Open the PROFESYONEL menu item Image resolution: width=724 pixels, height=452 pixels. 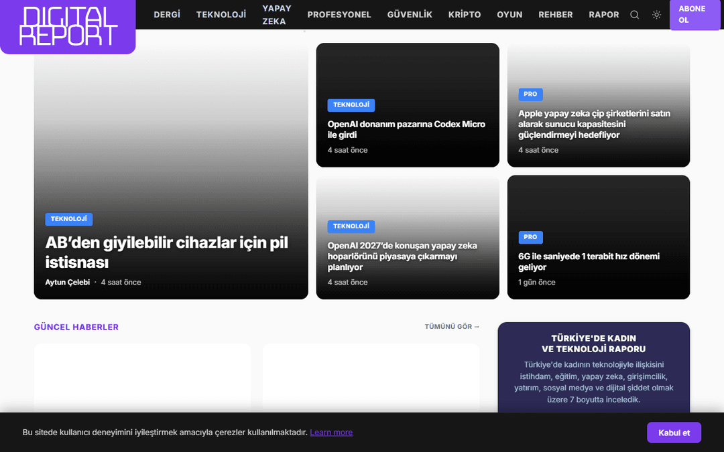pyautogui.click(x=339, y=15)
